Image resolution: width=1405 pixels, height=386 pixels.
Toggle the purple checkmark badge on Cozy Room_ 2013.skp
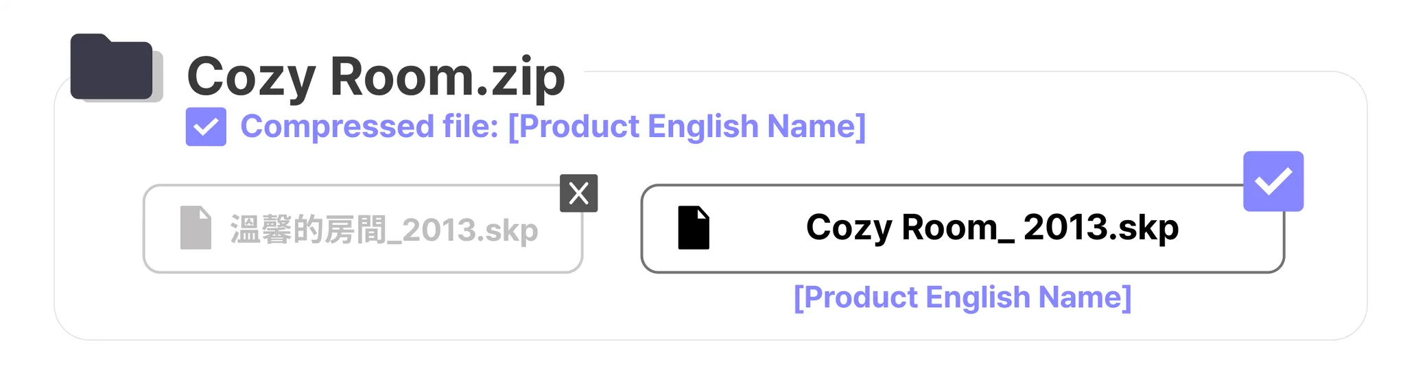1273,181
